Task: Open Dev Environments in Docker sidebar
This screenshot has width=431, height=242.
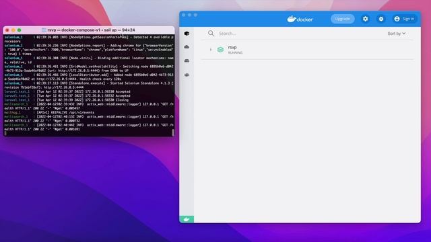Action: click(187, 75)
